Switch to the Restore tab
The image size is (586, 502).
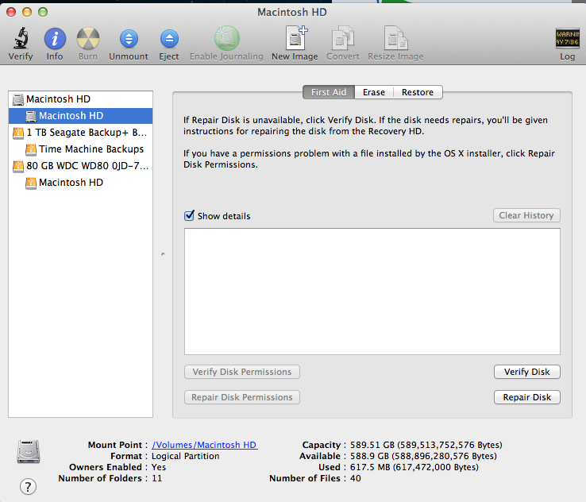[418, 92]
